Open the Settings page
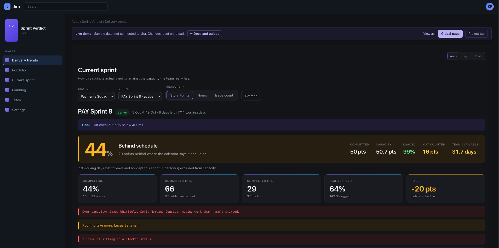 [33, 110]
